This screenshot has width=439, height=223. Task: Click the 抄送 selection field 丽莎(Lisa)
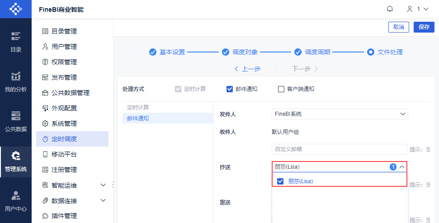point(340,167)
